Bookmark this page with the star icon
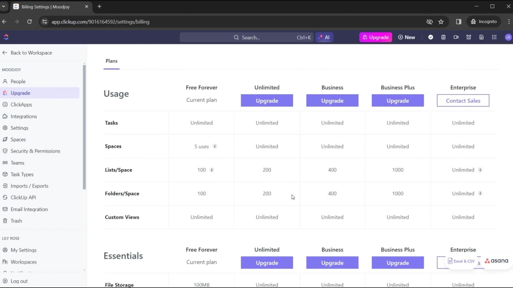The image size is (513, 288). click(x=441, y=22)
